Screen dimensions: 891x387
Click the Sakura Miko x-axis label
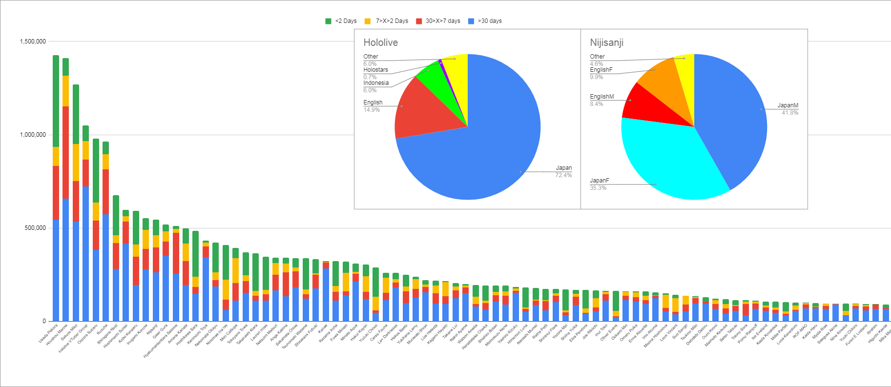(69, 333)
